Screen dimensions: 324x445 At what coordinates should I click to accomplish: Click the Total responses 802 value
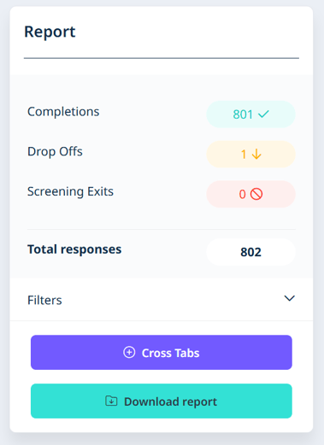click(250, 252)
